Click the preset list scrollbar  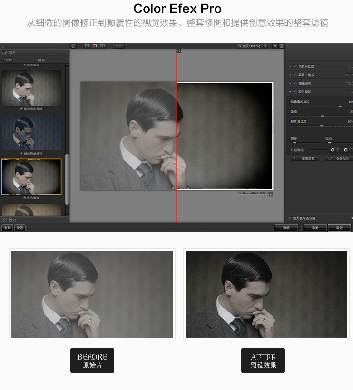[x=67, y=179]
